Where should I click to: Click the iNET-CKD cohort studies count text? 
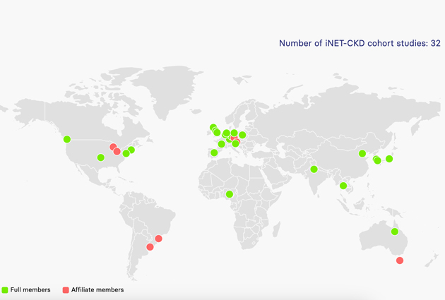[360, 44]
